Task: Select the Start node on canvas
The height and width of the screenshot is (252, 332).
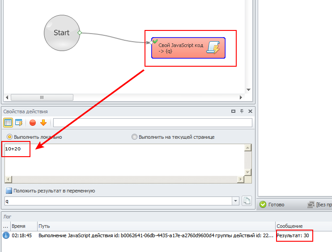Action: pos(62,33)
